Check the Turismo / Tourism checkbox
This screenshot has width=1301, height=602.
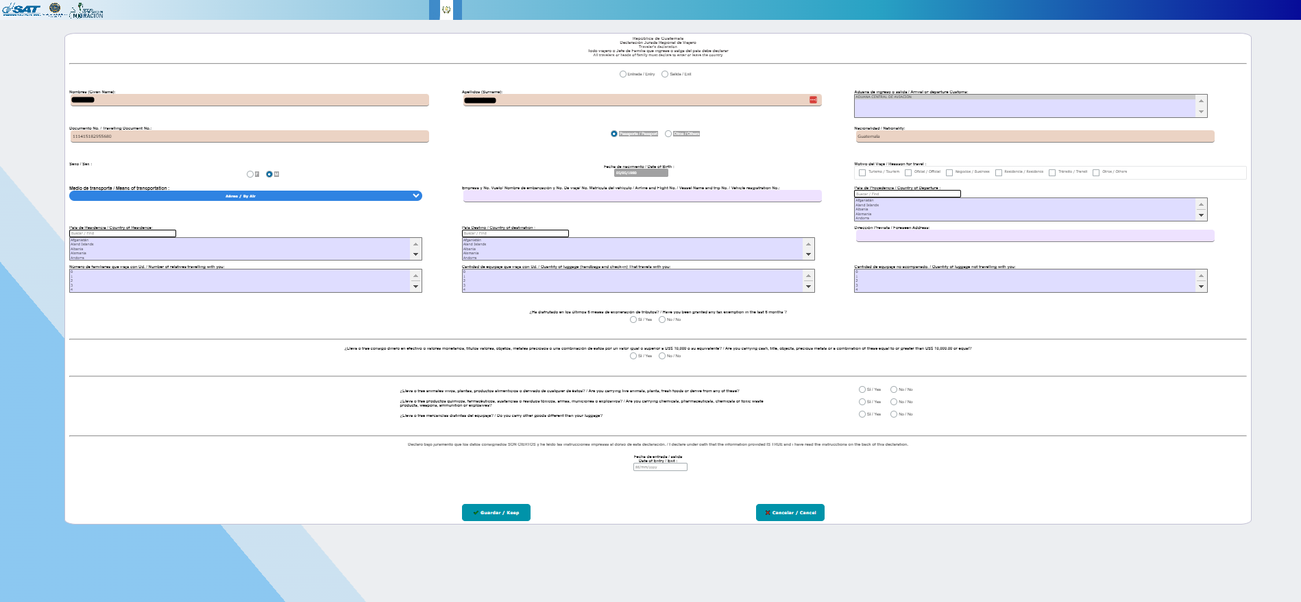862,173
